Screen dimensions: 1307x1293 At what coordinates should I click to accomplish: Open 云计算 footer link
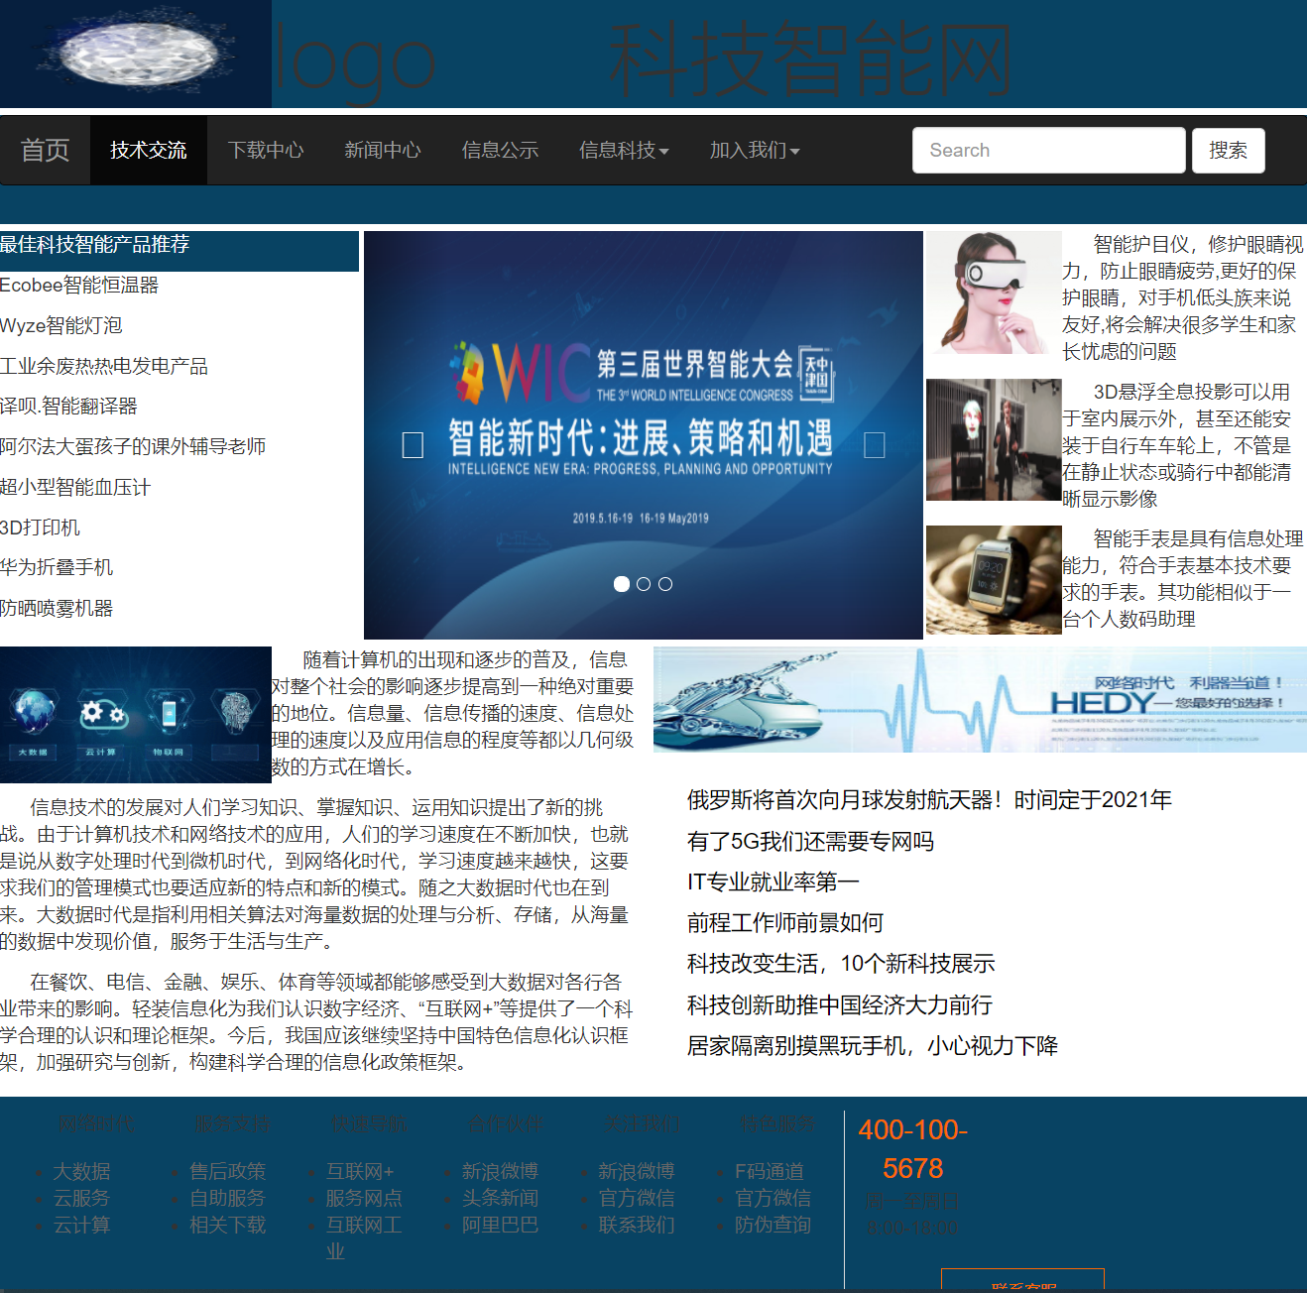pyautogui.click(x=81, y=1226)
